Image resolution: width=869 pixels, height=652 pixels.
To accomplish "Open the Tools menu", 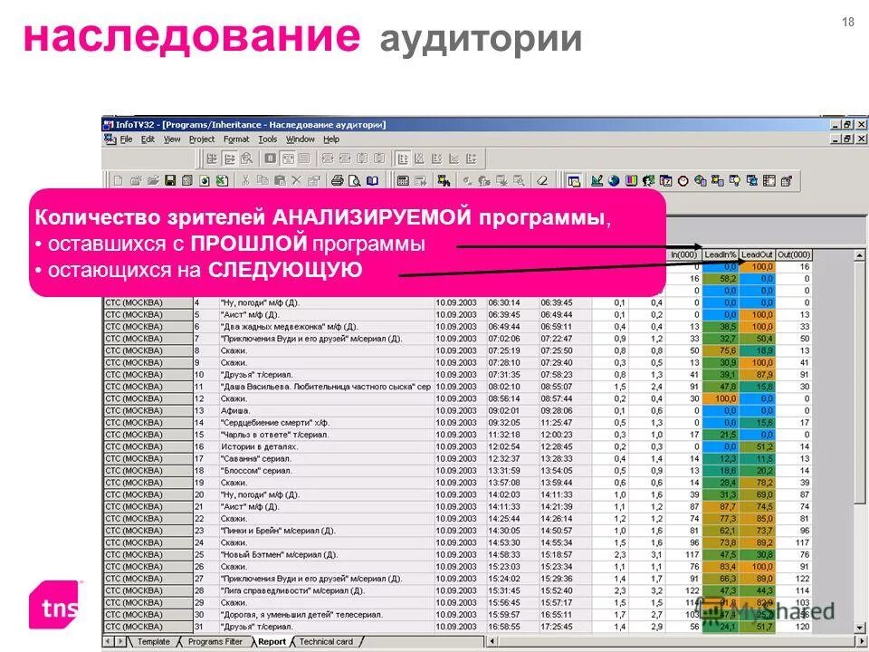I will click(268, 139).
